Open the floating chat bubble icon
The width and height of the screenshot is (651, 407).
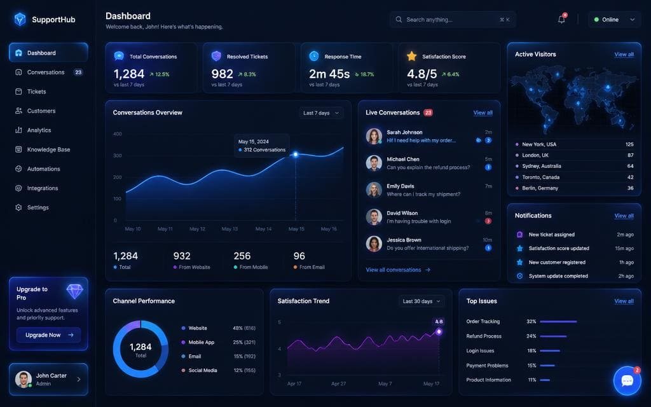click(x=627, y=380)
